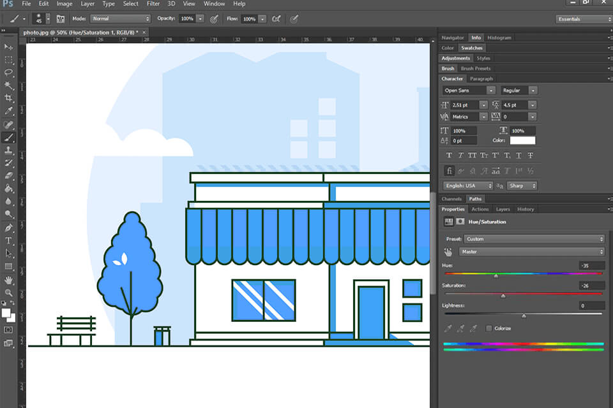This screenshot has width=613, height=408.
Task: Toggle faux bold in Character panel
Action: tap(449, 155)
